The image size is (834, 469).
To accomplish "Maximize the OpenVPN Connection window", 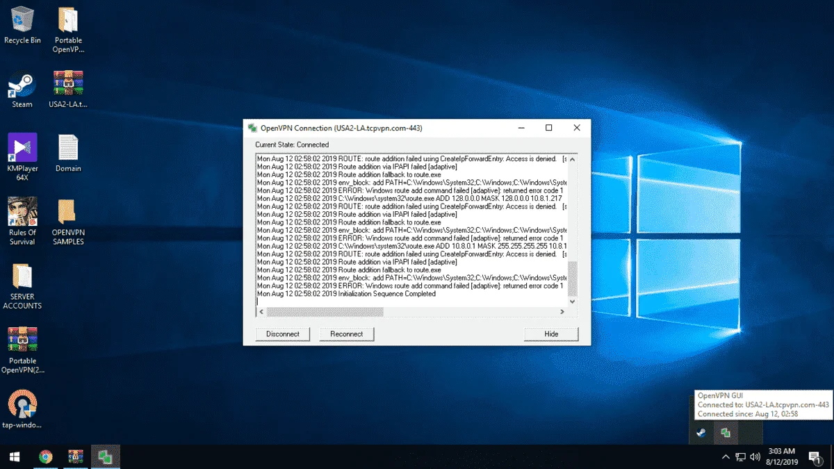I will pos(548,128).
